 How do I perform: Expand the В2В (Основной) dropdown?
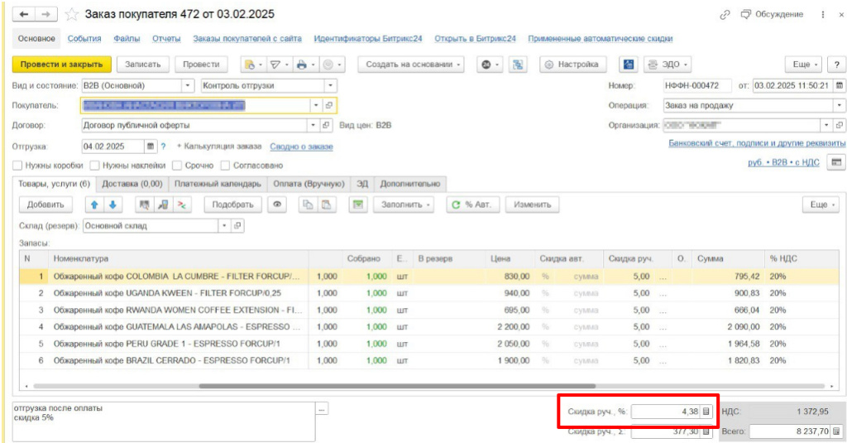click(188, 85)
